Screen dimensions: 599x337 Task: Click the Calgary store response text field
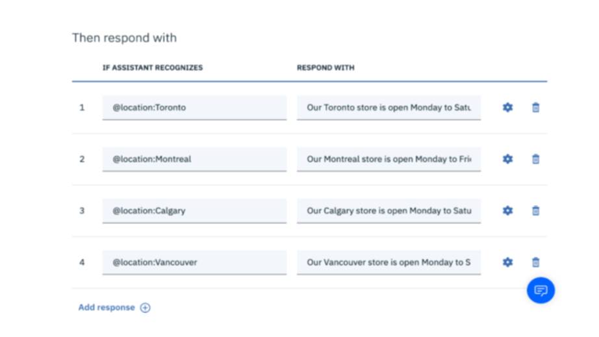(389, 211)
